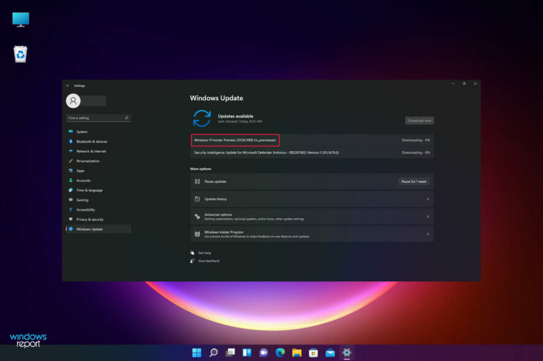
Task: Select Accessibility in sidebar
Action: (98, 209)
